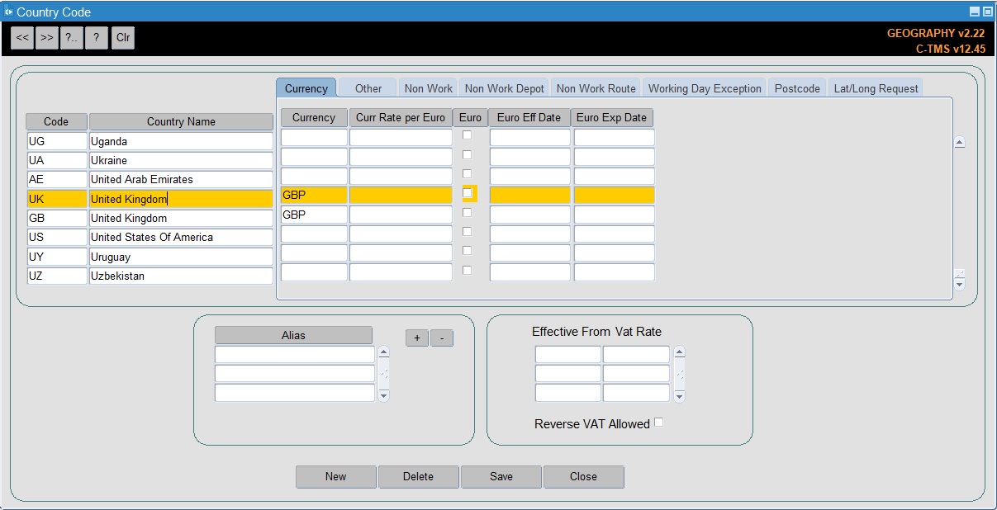Click the Delete button
Viewport: 997px width, 510px height.
pos(418,477)
